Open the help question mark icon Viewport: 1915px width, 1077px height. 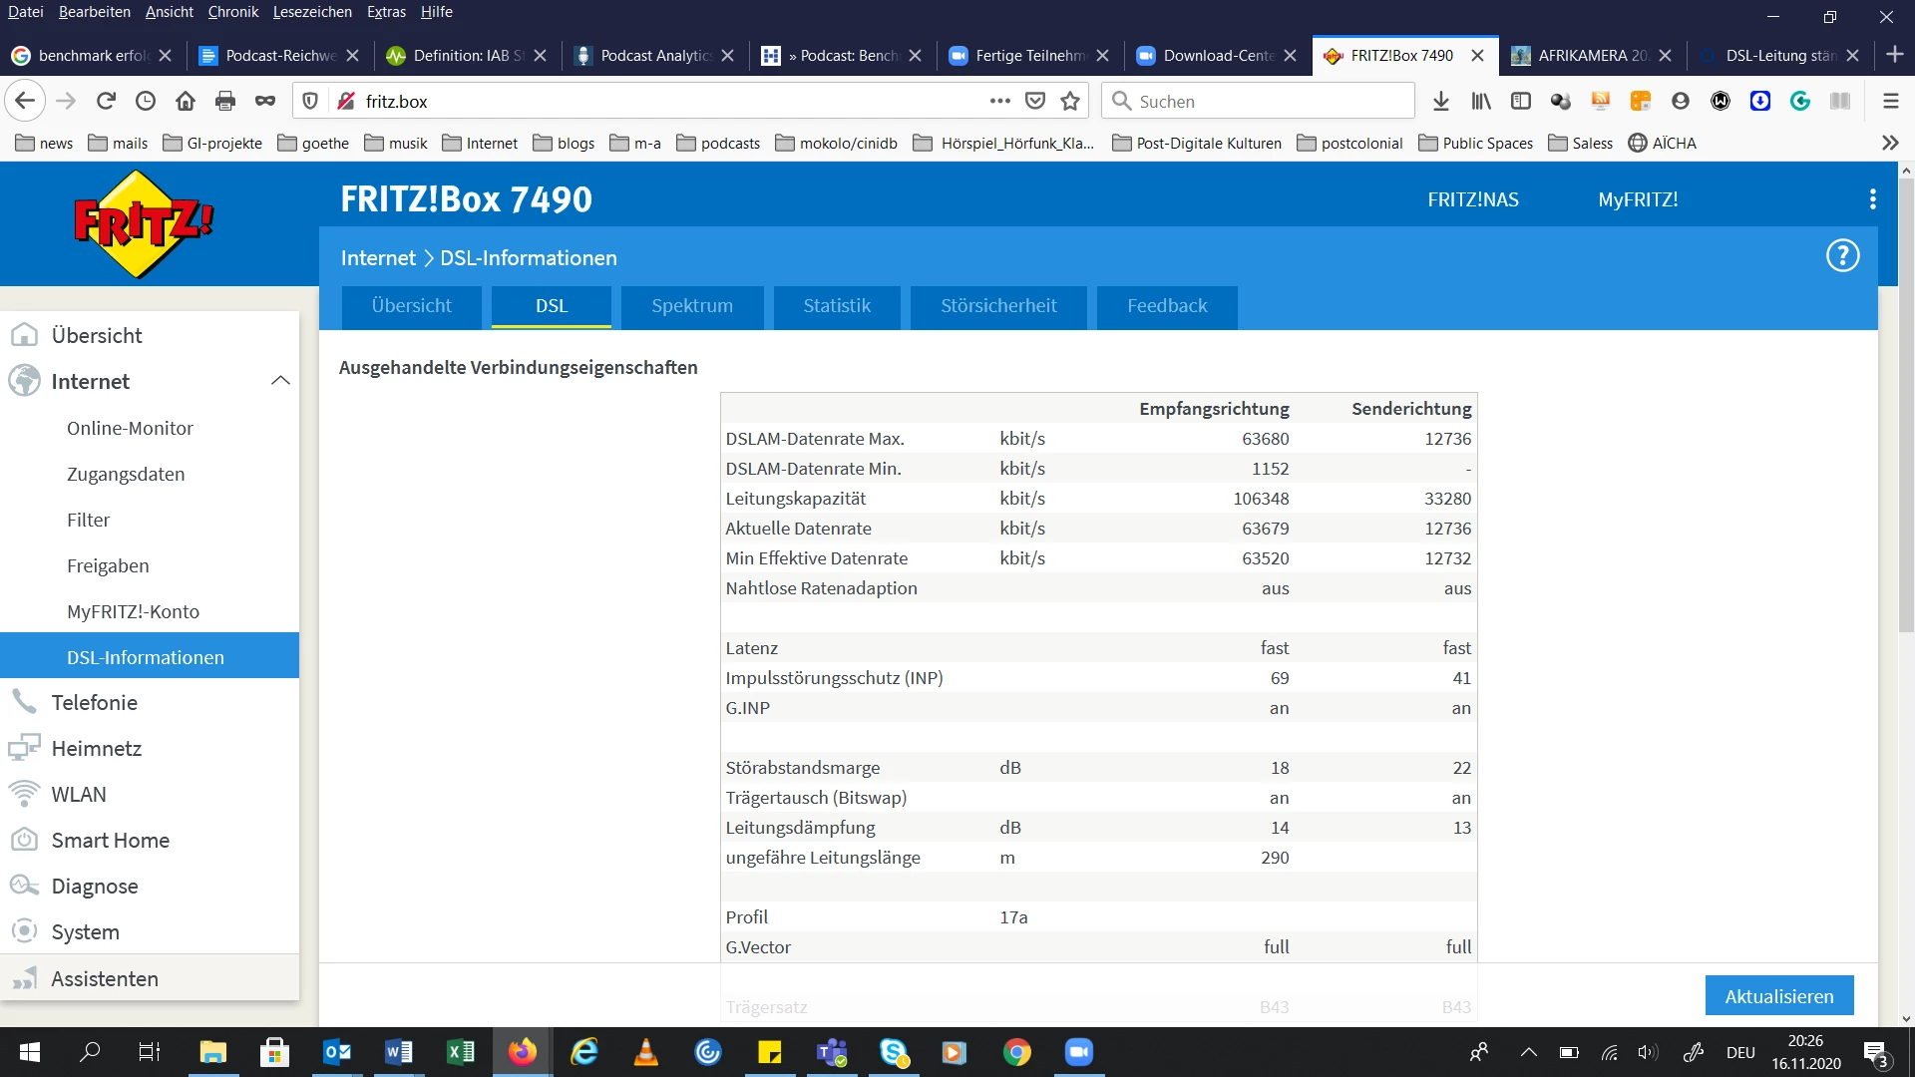[x=1842, y=256]
